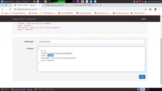This screenshot has width=162, height=91.
Task: Open the Mitsuku bookmark
Action: [x=33, y=13]
